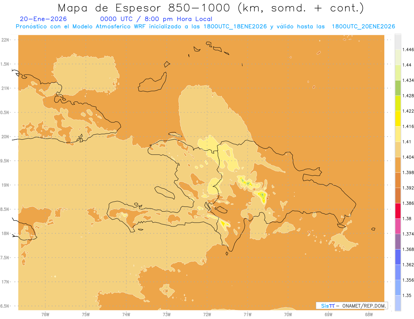Click the 74W longitude axis label

point(126,314)
